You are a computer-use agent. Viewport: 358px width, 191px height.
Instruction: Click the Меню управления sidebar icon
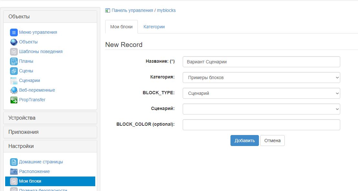14,32
